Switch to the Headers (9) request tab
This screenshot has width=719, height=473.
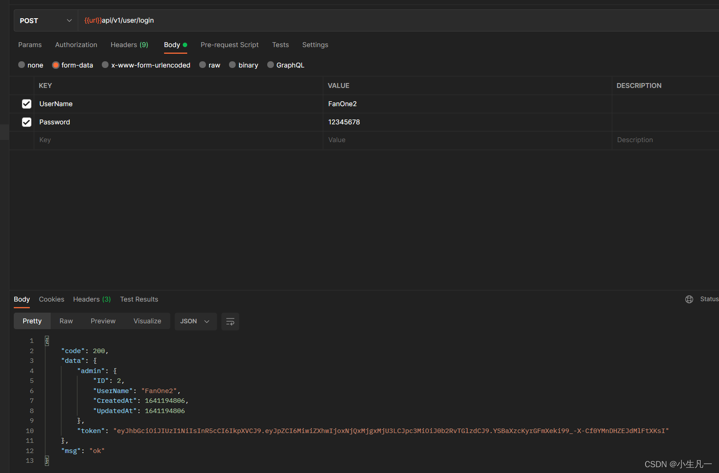[x=129, y=45]
